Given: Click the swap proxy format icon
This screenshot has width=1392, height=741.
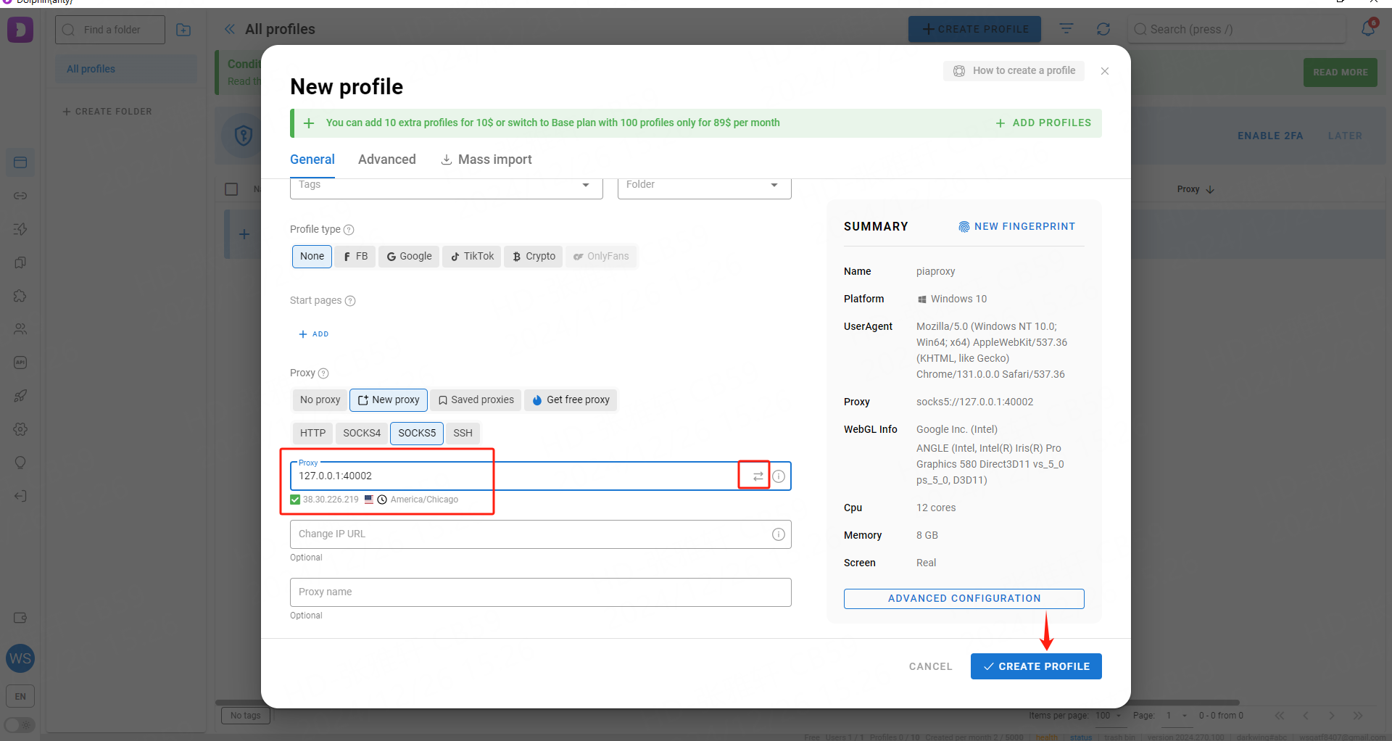Looking at the screenshot, I should pyautogui.click(x=758, y=476).
